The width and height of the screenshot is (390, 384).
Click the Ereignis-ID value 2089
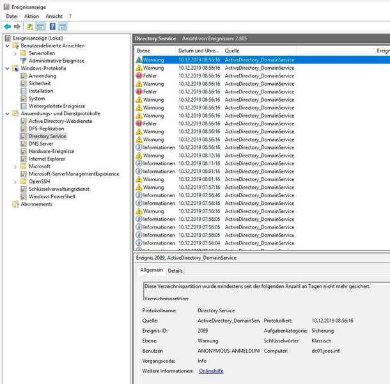coord(203,331)
